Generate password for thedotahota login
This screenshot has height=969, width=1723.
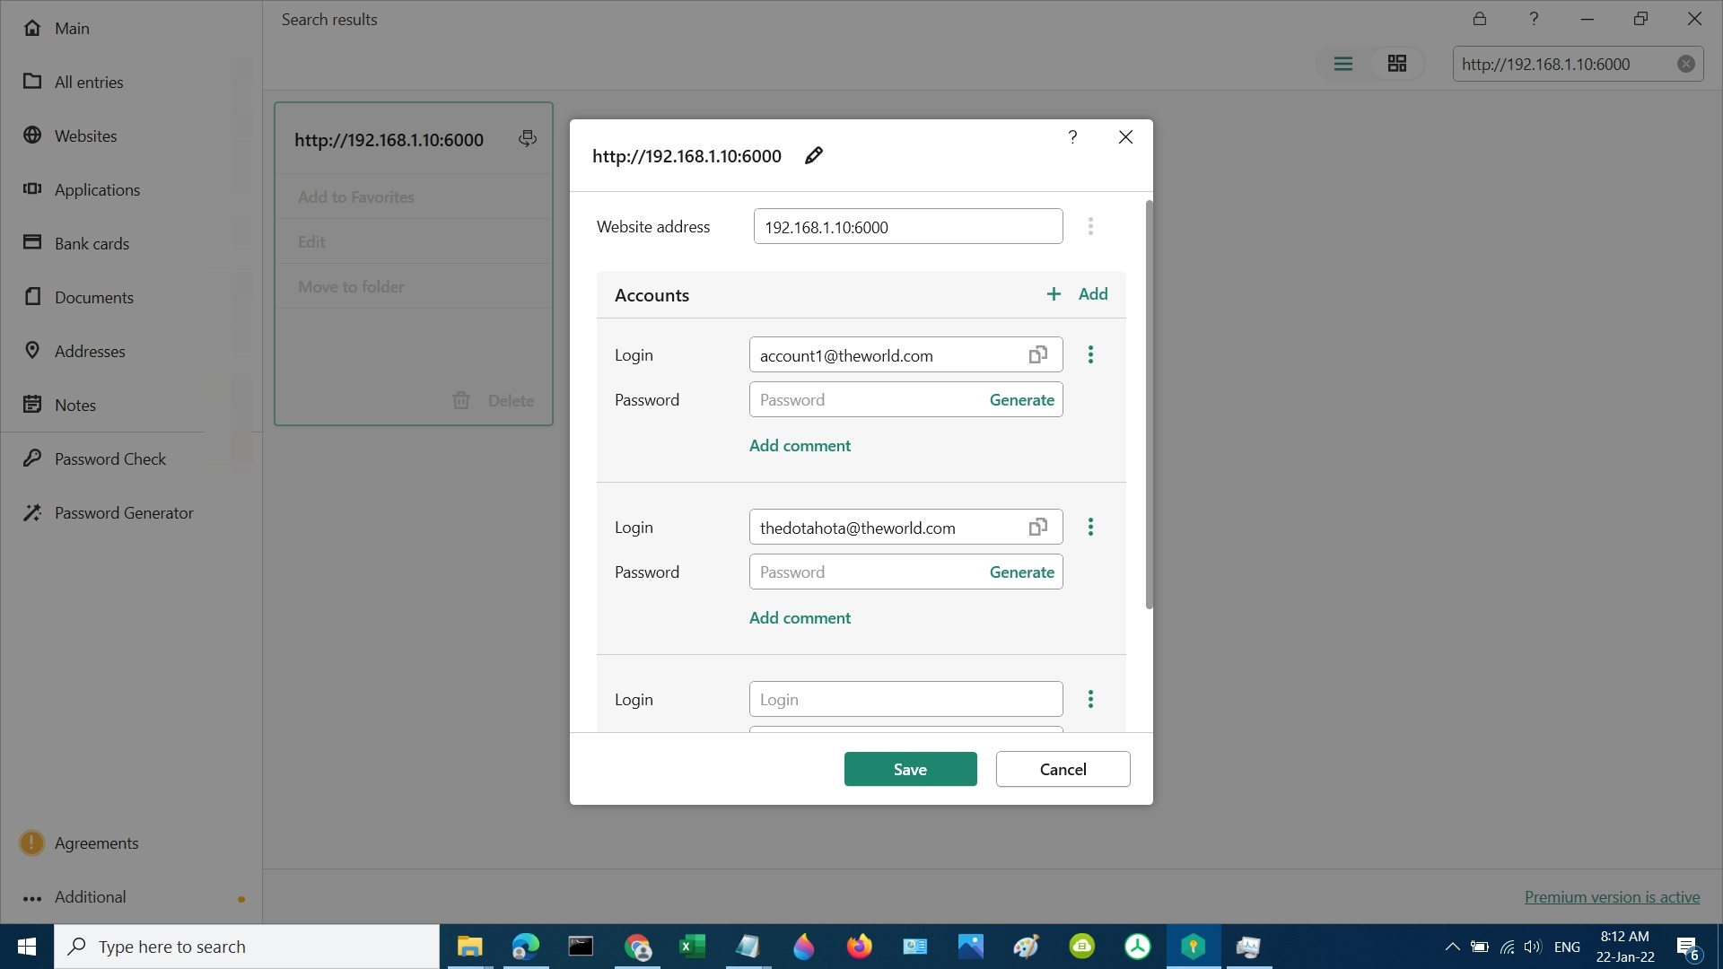tap(1021, 572)
